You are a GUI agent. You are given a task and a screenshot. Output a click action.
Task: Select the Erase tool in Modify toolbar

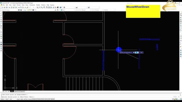pyautogui.click(x=181, y=13)
